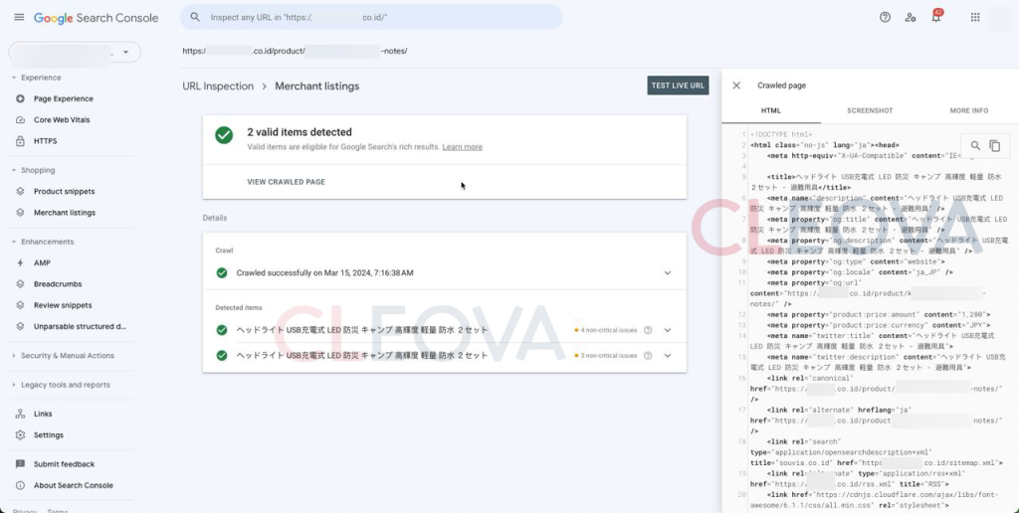The width and height of the screenshot is (1019, 513).
Task: Go back to URL Inspection breadcrumb
Action: click(218, 86)
